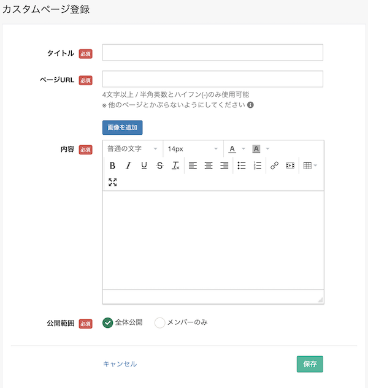Click the 画像を追加 button

pos(122,127)
